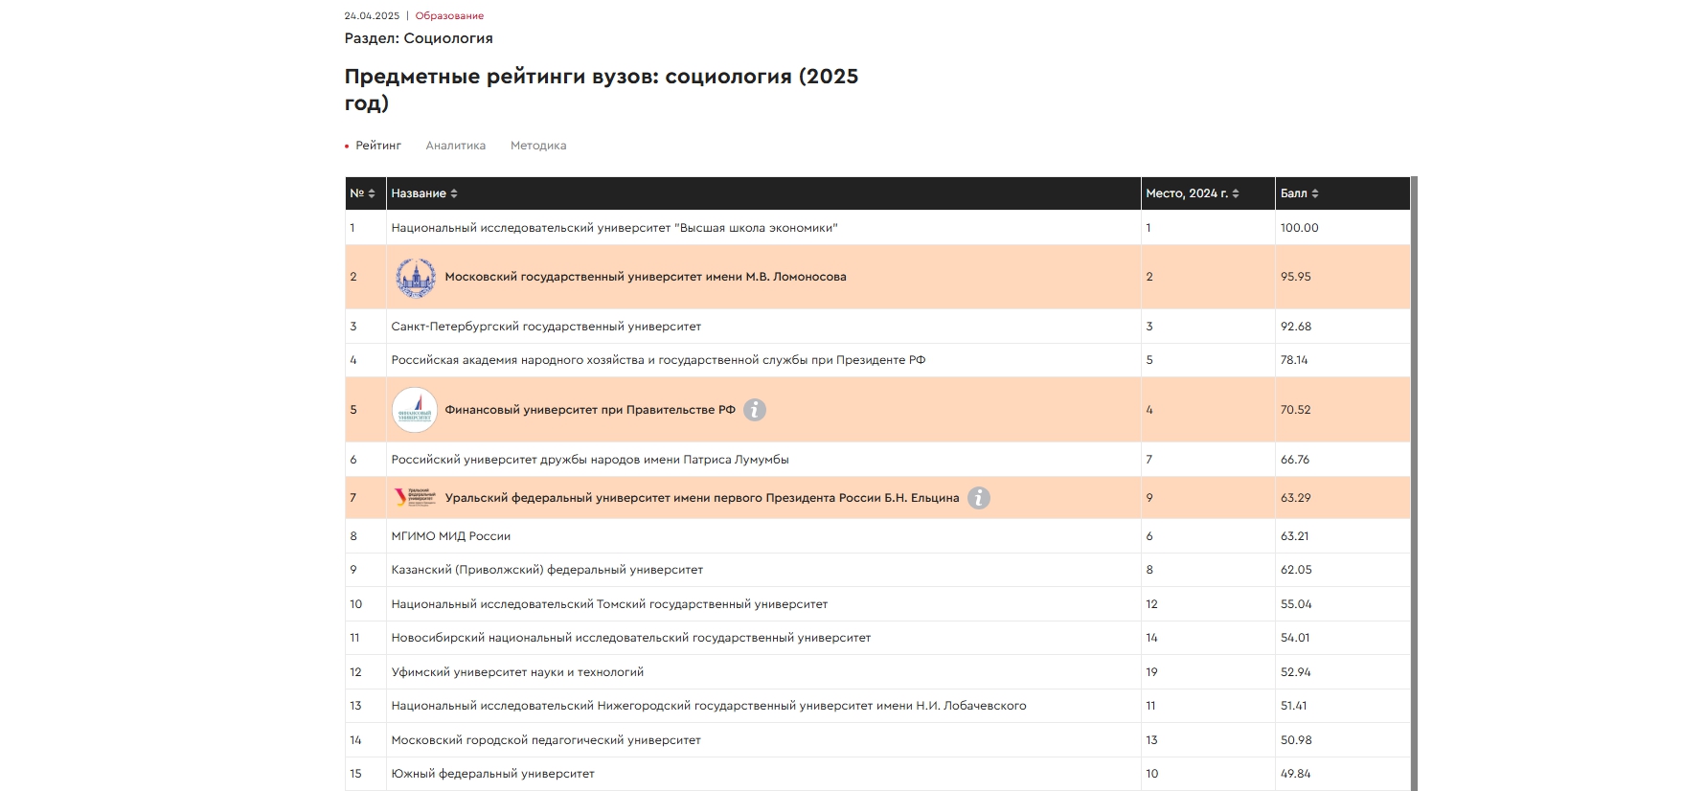This screenshot has width=1683, height=791.
Task: Select Российский университет дружбы народов name
Action: (590, 460)
